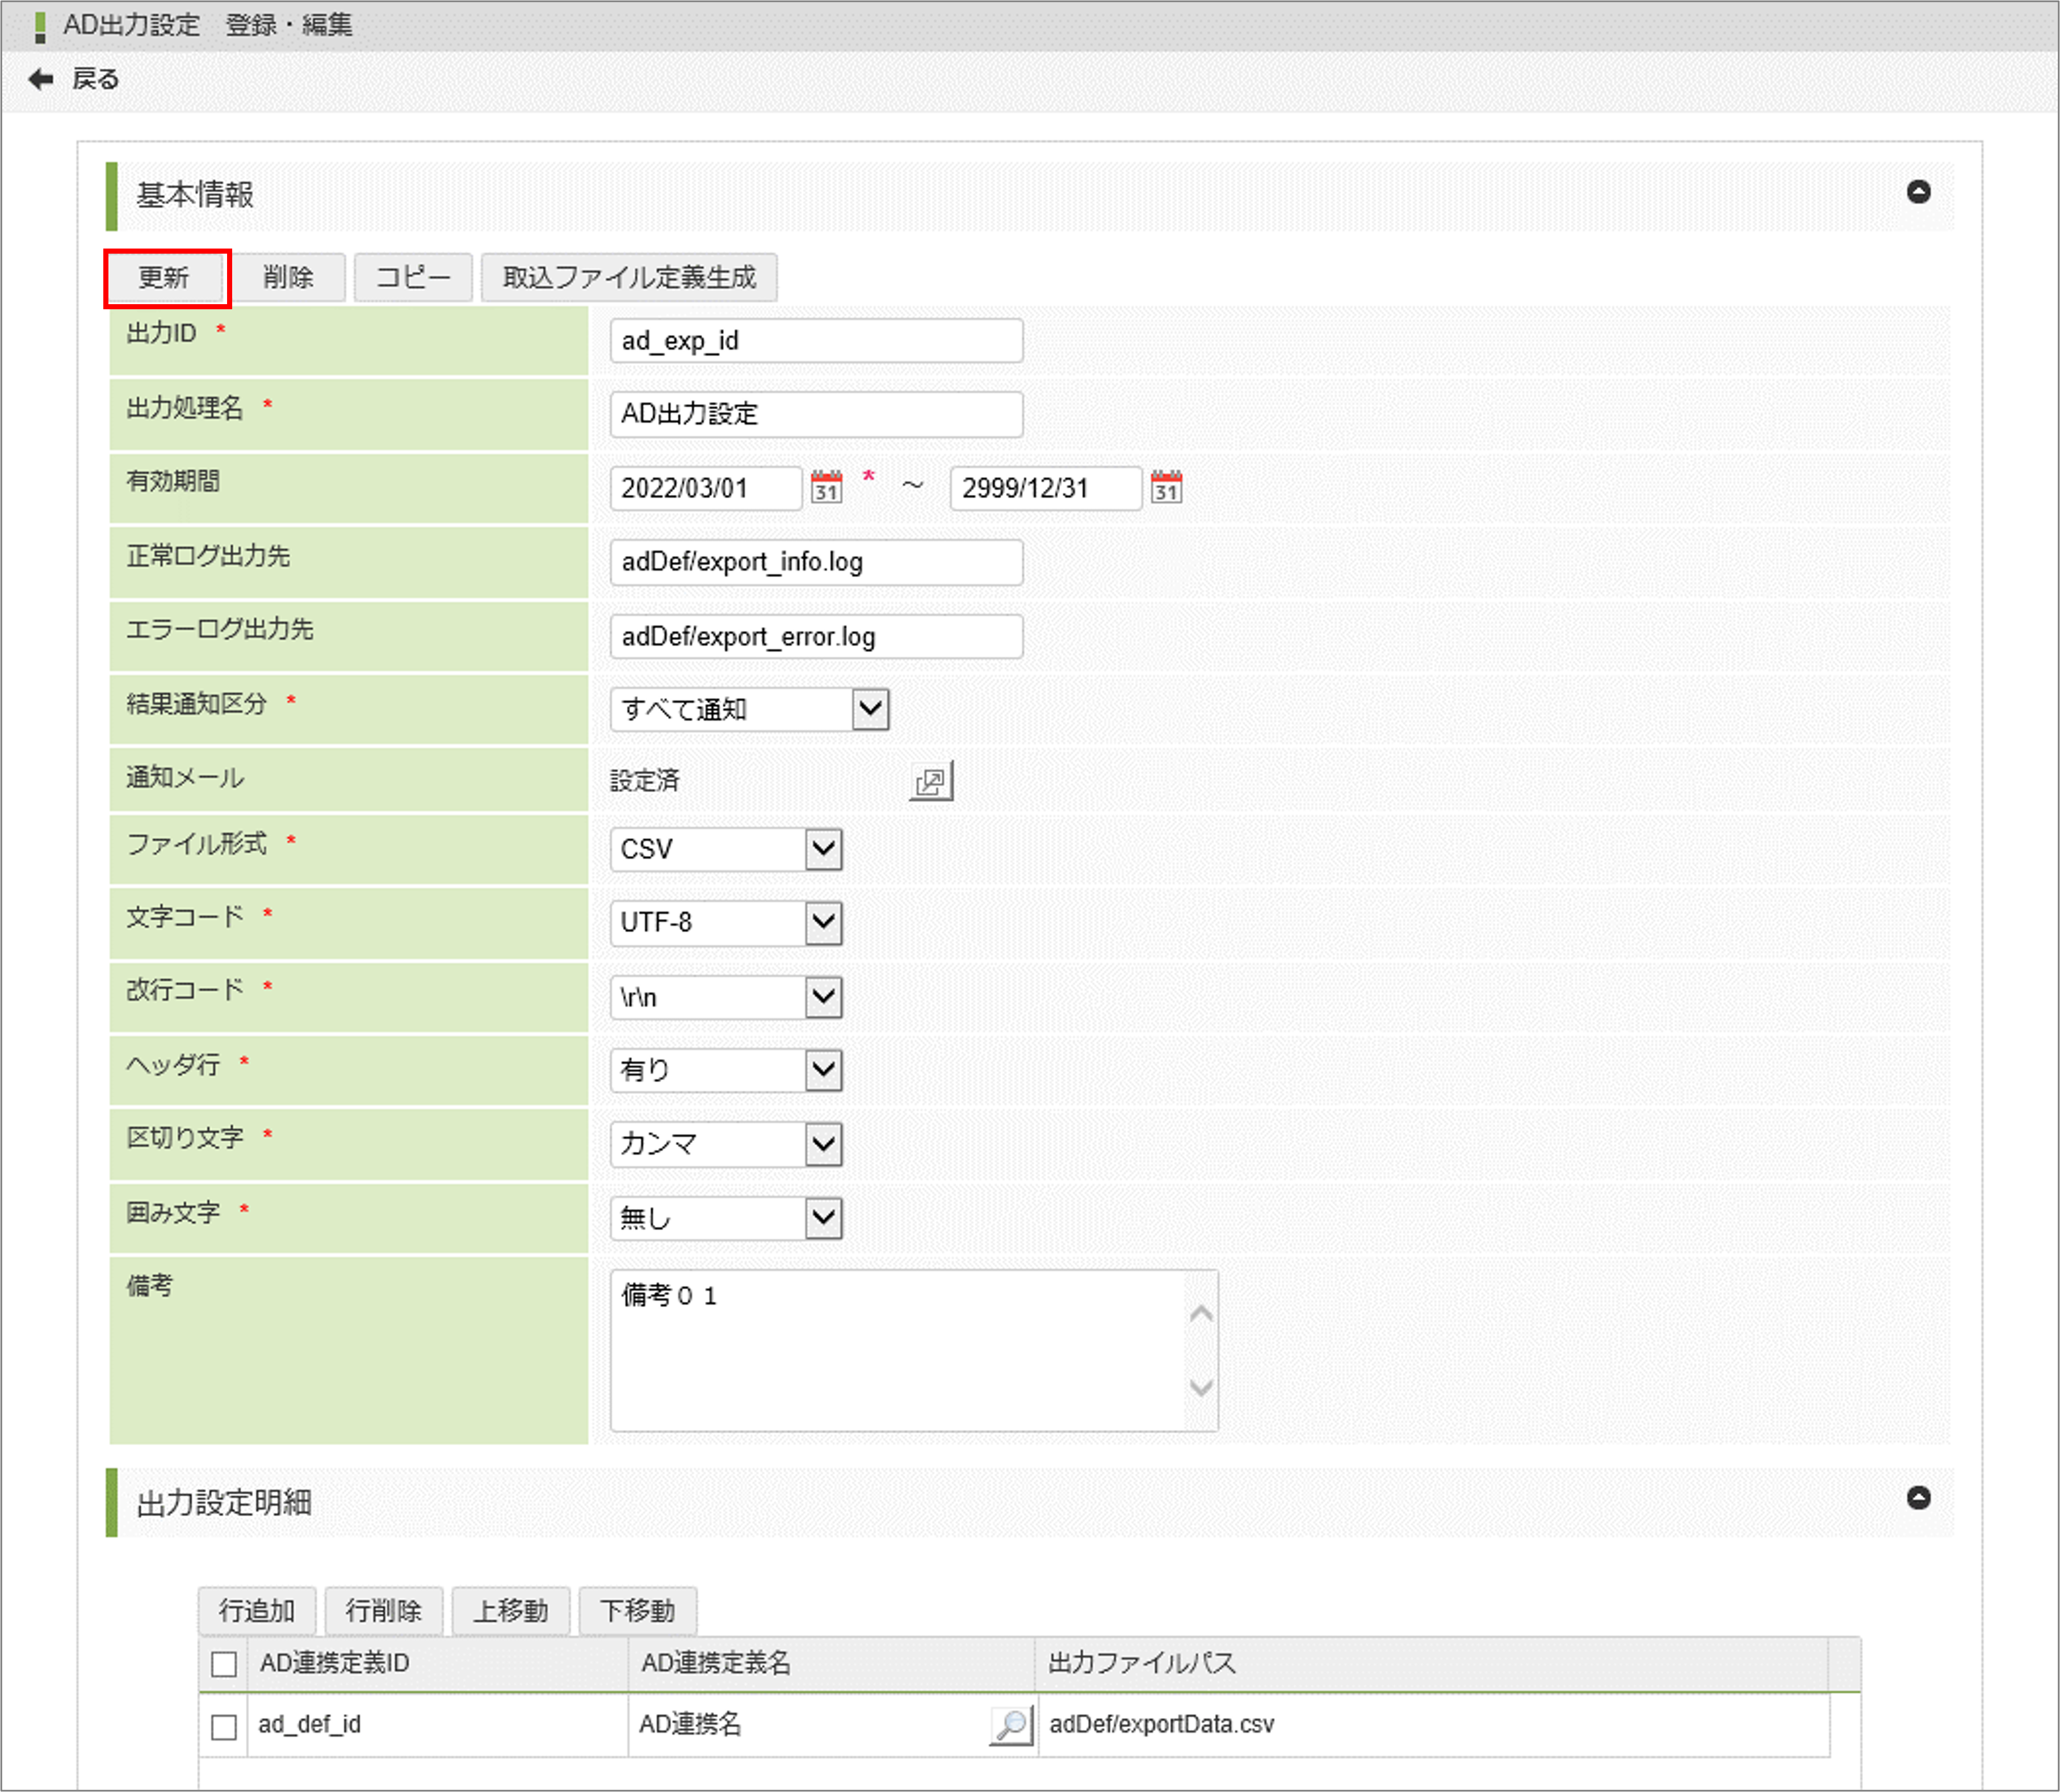Click the back arrow icon
2060x1792 pixels.
point(41,79)
